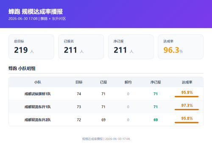Click progress bar under 95.8%
Image resolution: width=212 pixels, height=159 pixels.
[187, 123]
